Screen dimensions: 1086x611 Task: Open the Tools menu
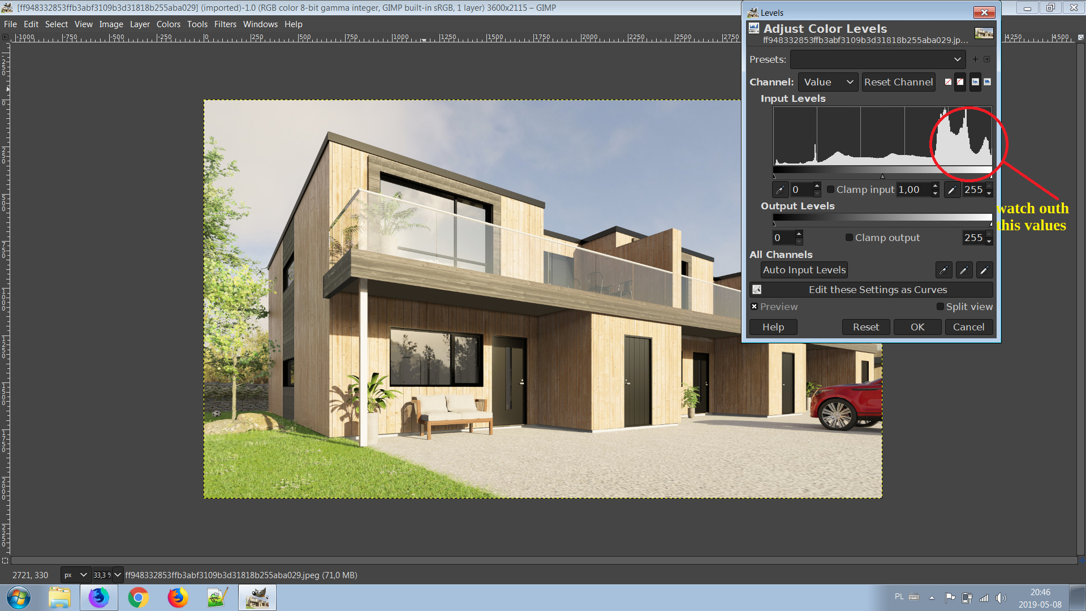point(197,24)
